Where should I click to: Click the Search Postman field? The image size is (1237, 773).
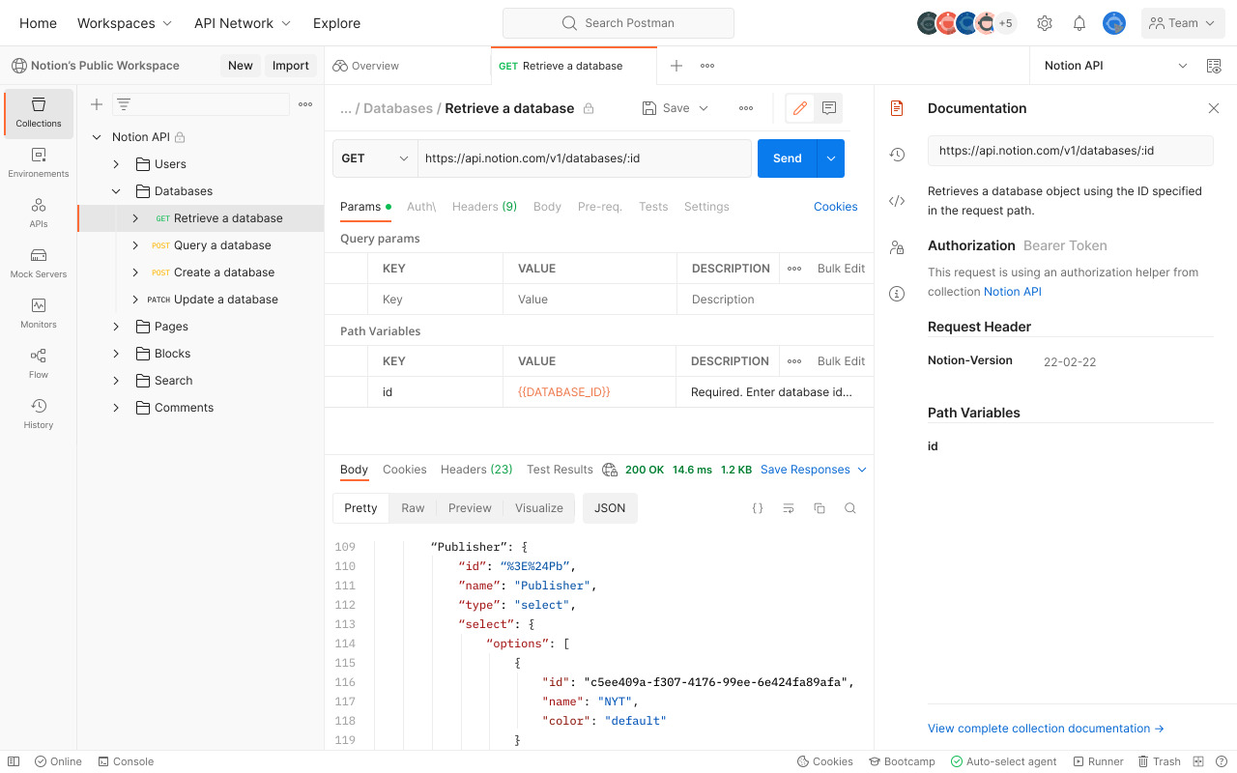618,23
